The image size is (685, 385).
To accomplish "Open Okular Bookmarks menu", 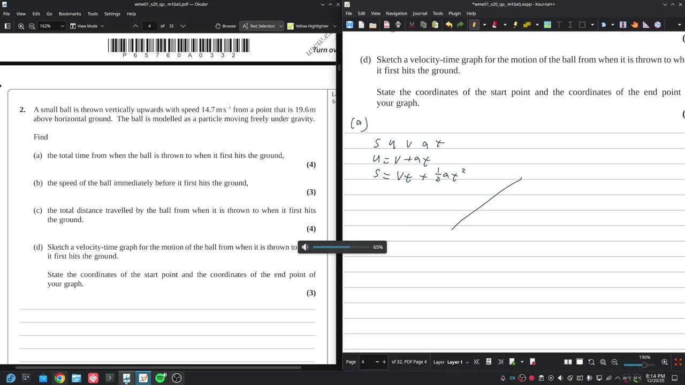I will (x=70, y=13).
